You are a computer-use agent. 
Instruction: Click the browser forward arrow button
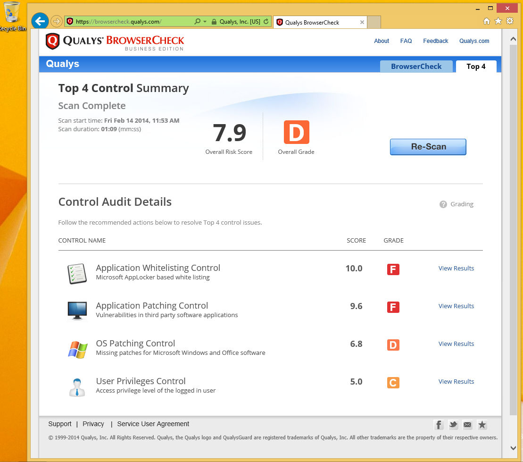click(x=57, y=21)
